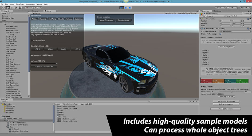This screenshot has height=136, width=252.
Task: Select the Scale tool in toolbar
Action: coord(16,7)
